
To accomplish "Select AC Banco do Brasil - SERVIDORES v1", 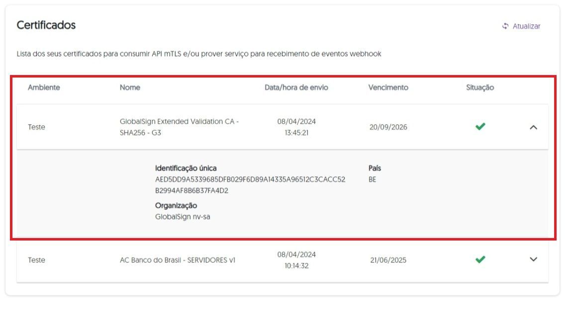I will 178,260.
